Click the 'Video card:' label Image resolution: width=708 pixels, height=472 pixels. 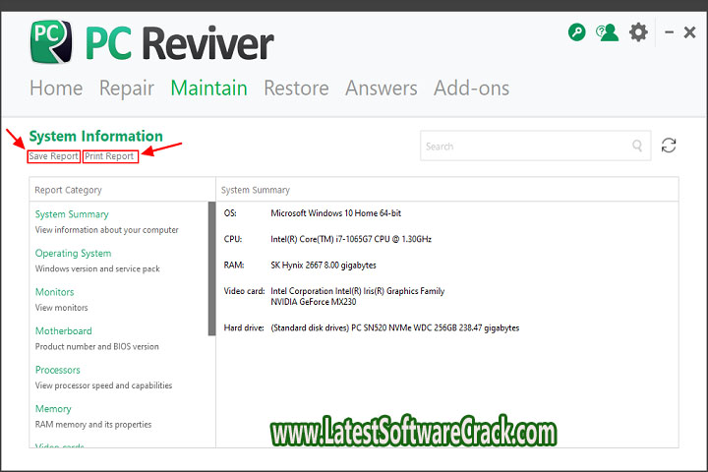coord(244,291)
